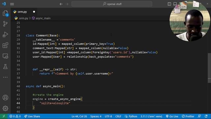Viewport: 211px width, 119px height.
Task: Open the Remote Explorer view
Action: point(5,56)
